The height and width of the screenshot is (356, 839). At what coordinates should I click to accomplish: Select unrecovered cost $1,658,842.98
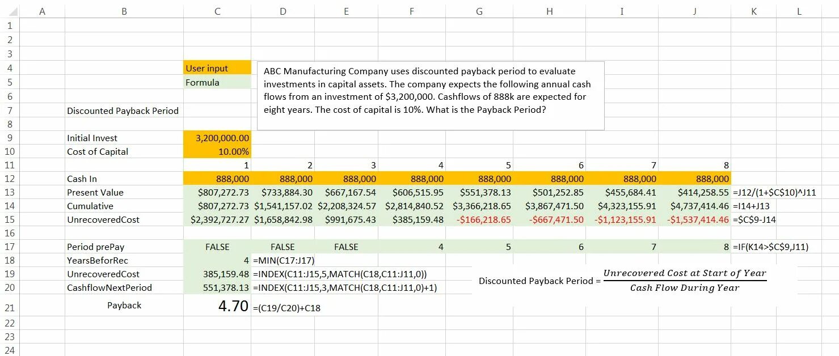(283, 219)
